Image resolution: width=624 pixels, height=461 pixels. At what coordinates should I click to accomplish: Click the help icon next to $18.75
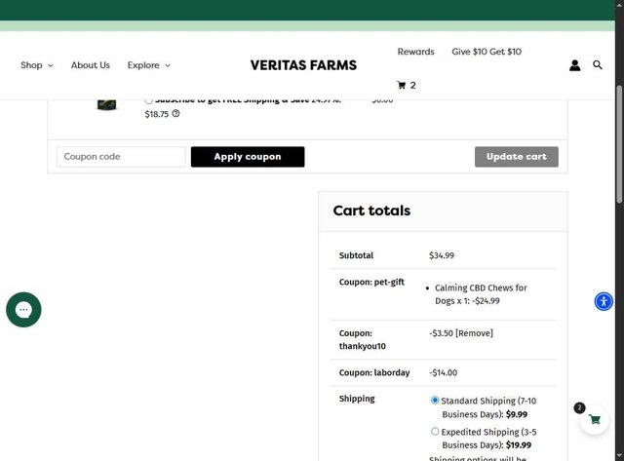175,114
